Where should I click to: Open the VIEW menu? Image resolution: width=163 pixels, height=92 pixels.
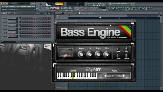pyautogui.click(x=18, y=6)
